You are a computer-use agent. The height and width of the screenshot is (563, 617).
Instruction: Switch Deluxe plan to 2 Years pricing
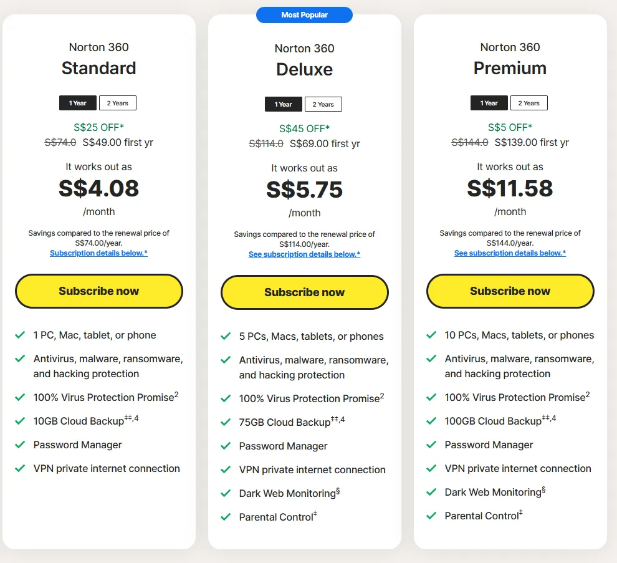click(323, 104)
